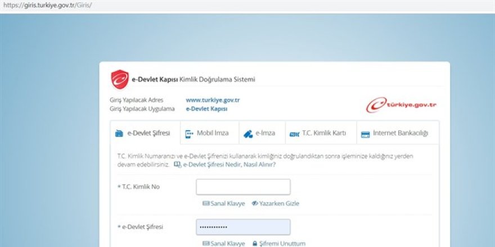Focus the T.C. Kimlik No input field
The width and height of the screenshot is (495, 247).
[x=243, y=187]
